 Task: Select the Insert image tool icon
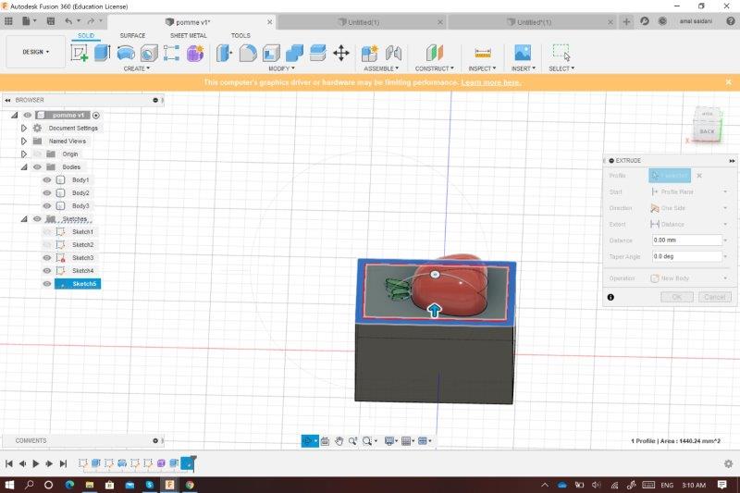pyautogui.click(x=523, y=53)
